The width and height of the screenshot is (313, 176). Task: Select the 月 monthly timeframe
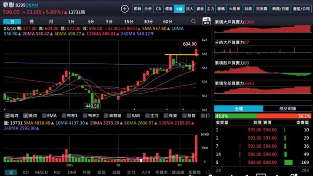[51, 22]
